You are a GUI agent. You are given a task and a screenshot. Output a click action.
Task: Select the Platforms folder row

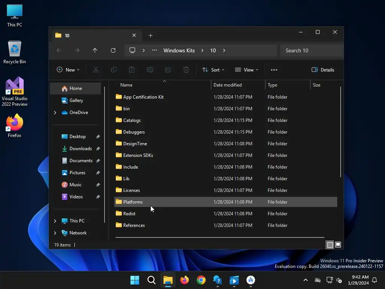(226, 202)
